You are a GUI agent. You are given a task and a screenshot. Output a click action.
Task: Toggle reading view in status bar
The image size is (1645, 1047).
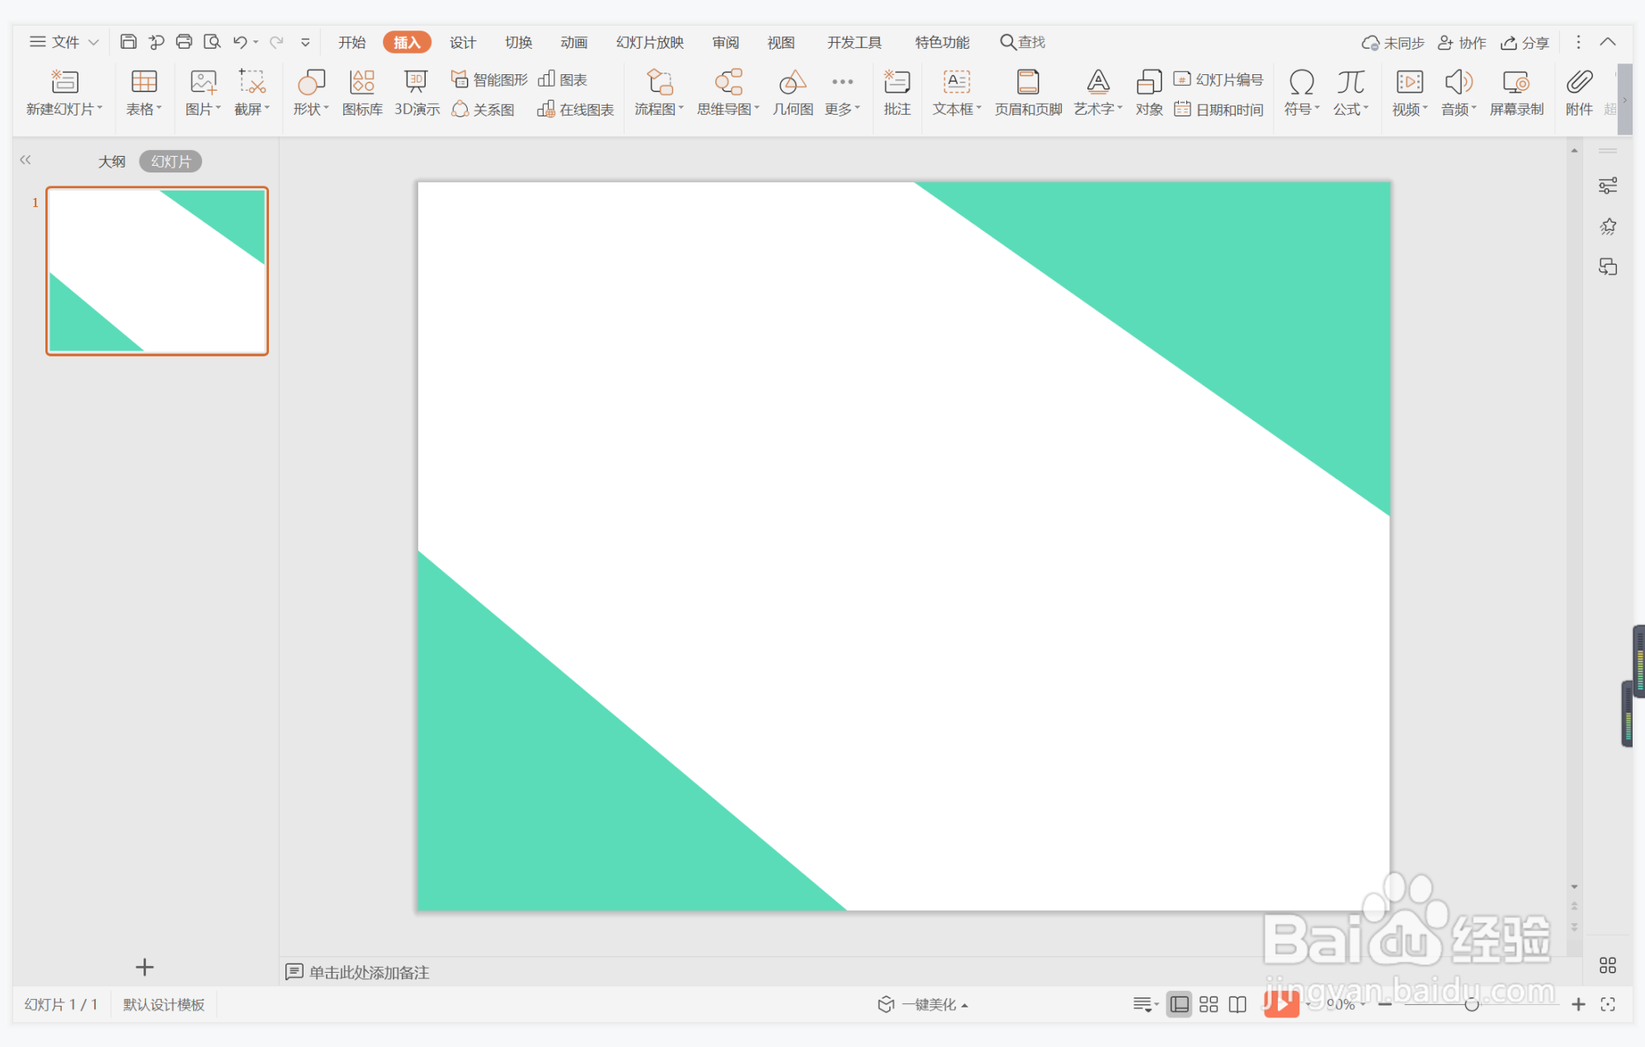(1237, 1004)
